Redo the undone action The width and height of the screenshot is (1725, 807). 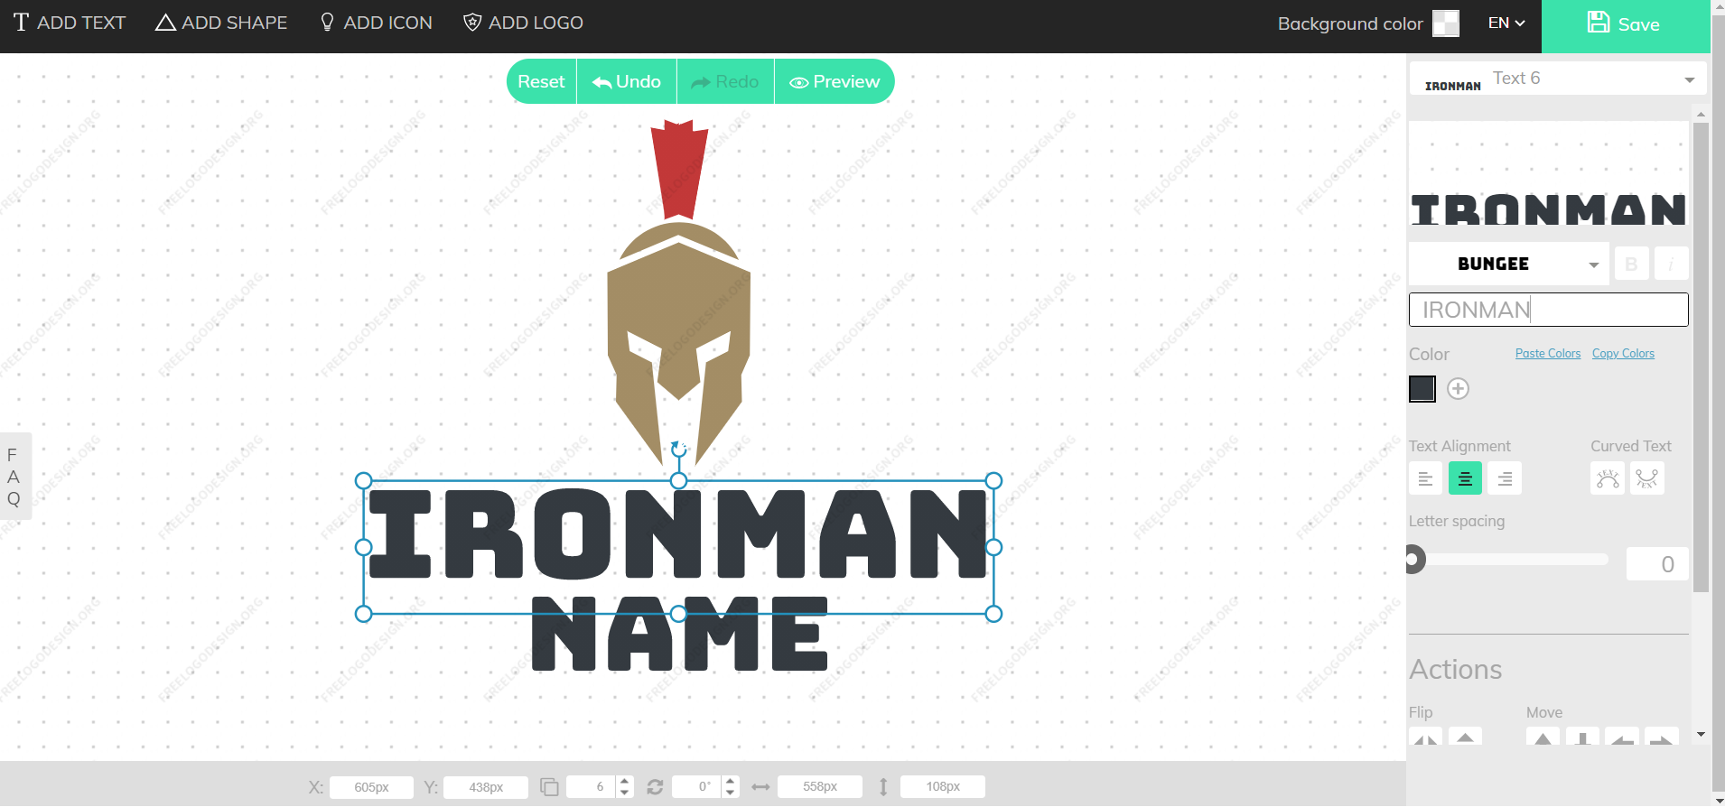click(725, 81)
